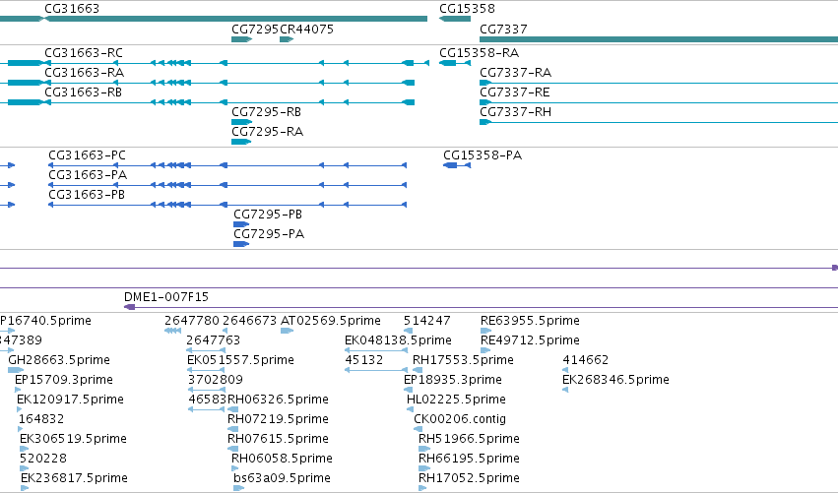Image resolution: width=838 pixels, height=493 pixels.
Task: Click the CG7337-RA transcript label
Action: click(515, 73)
